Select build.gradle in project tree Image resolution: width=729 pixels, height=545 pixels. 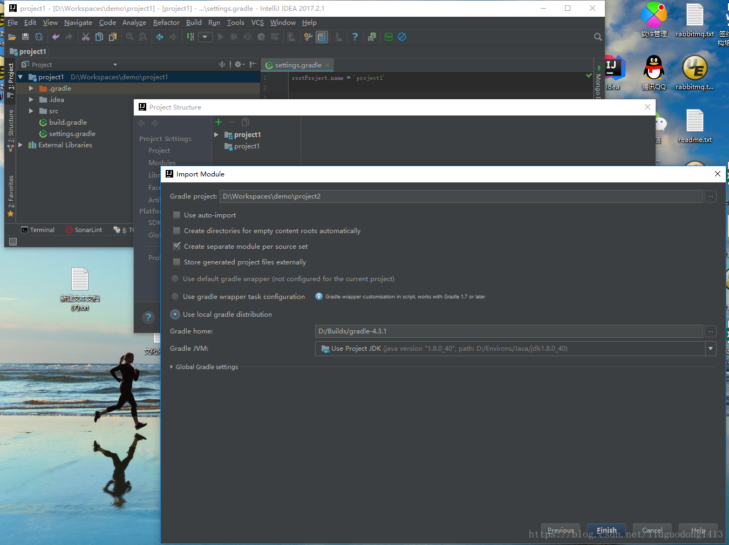click(67, 122)
